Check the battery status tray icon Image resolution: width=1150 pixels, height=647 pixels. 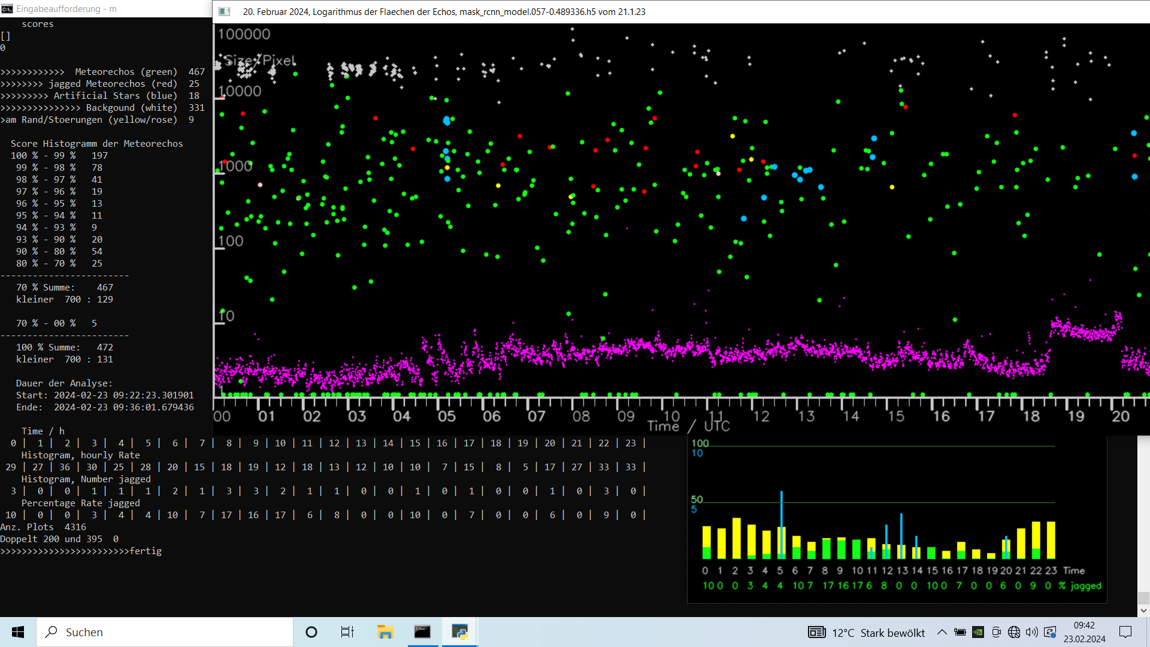[x=960, y=632]
